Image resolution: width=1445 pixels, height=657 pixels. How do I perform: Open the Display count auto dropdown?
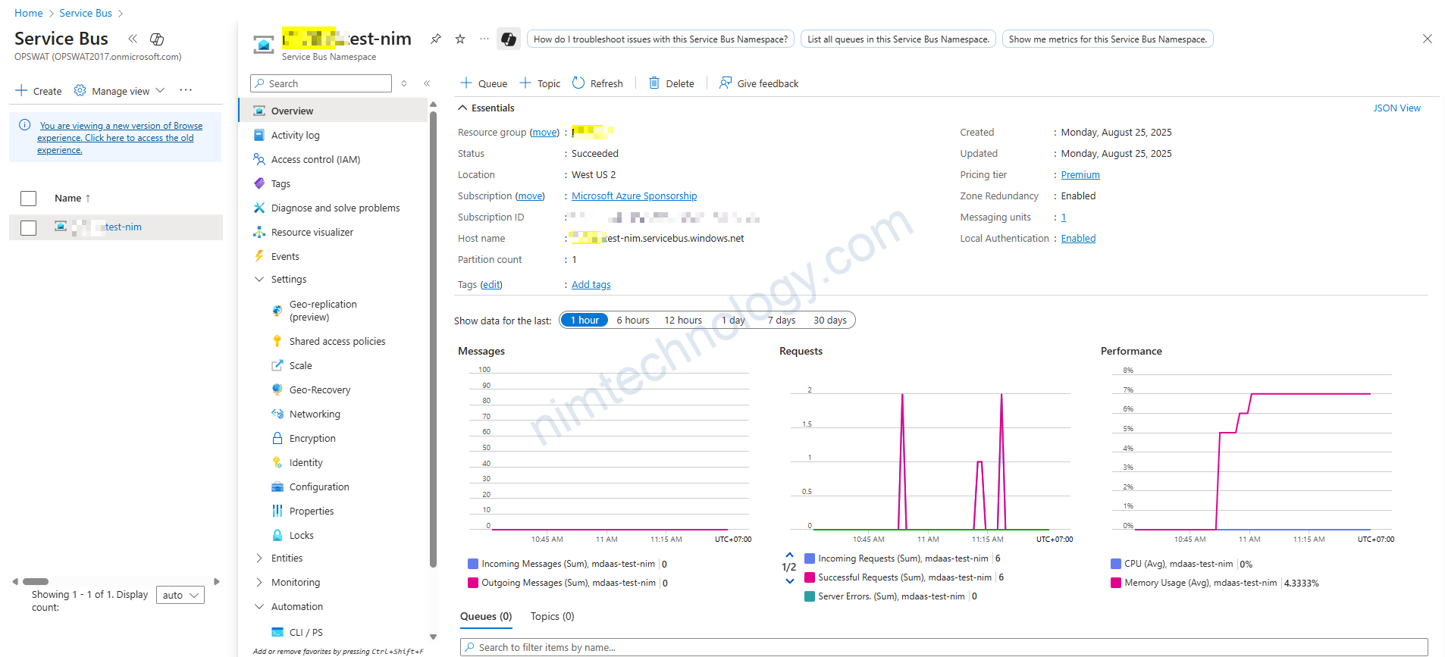click(180, 595)
